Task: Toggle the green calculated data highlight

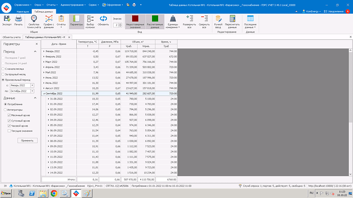Action: click(x=155, y=22)
